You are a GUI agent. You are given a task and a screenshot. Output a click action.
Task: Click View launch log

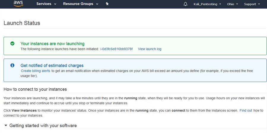(150, 49)
